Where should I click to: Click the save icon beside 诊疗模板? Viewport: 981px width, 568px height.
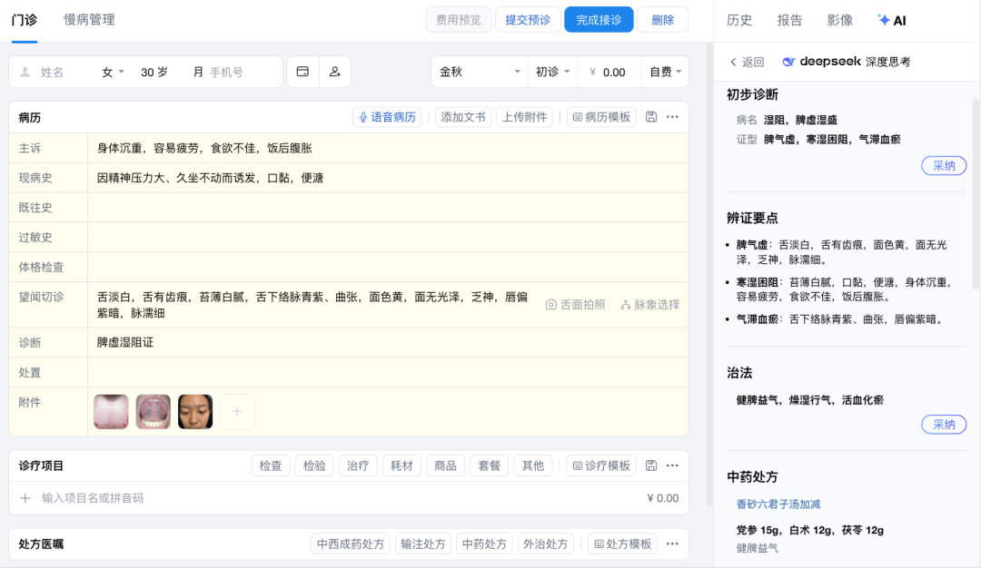point(650,465)
